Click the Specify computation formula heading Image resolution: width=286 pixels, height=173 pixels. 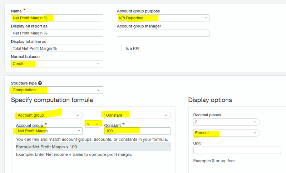click(52, 100)
